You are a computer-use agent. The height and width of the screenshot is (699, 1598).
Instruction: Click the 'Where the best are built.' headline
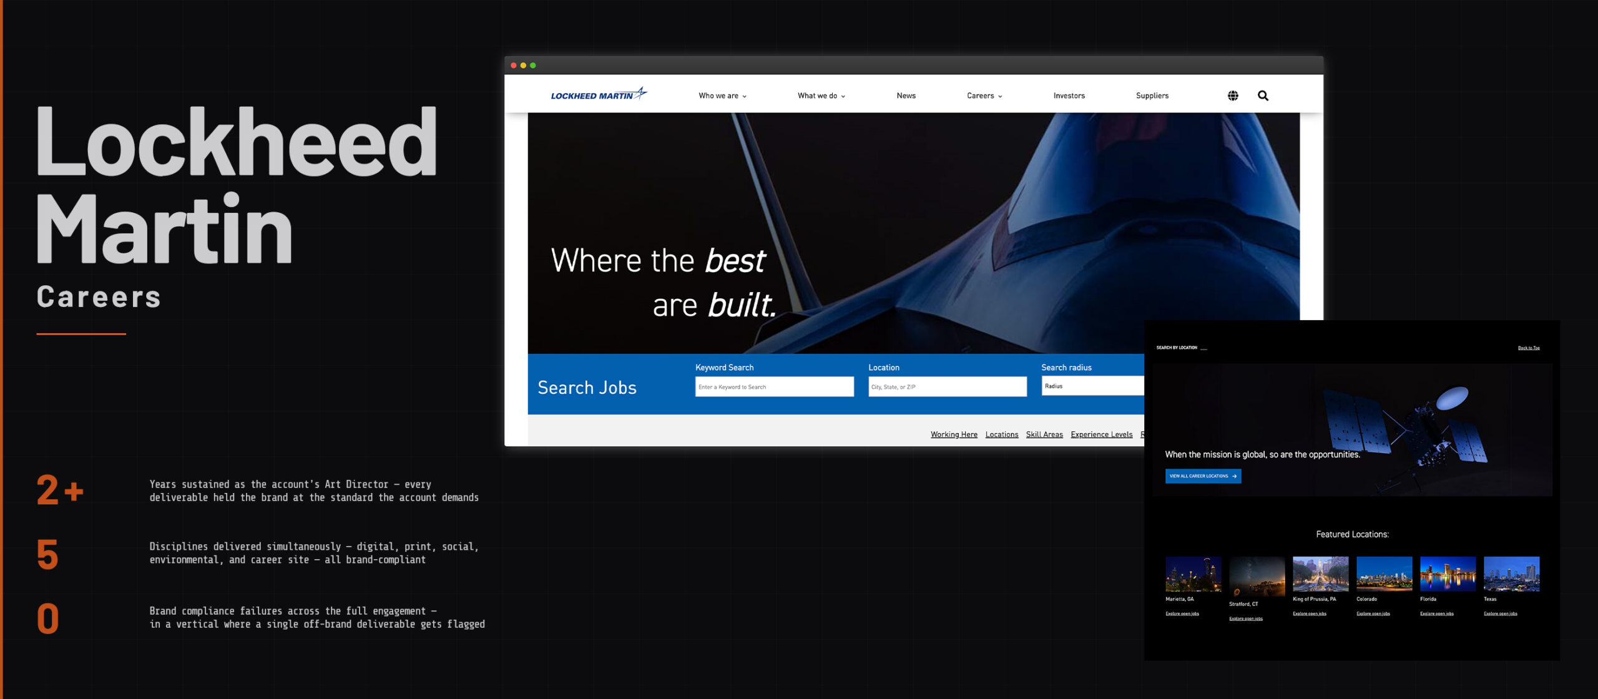coord(664,282)
